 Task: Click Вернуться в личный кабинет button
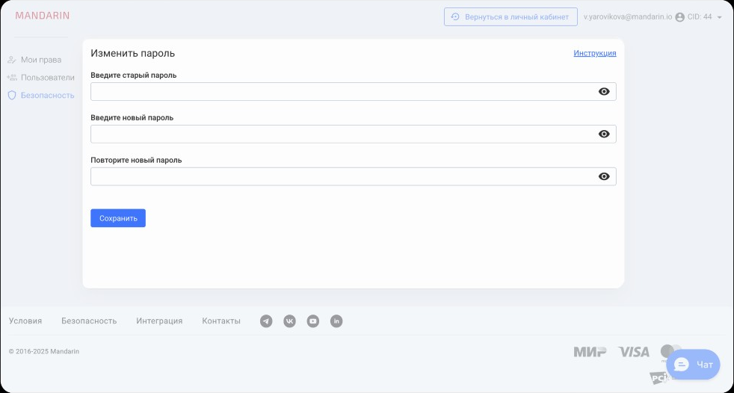[511, 16]
